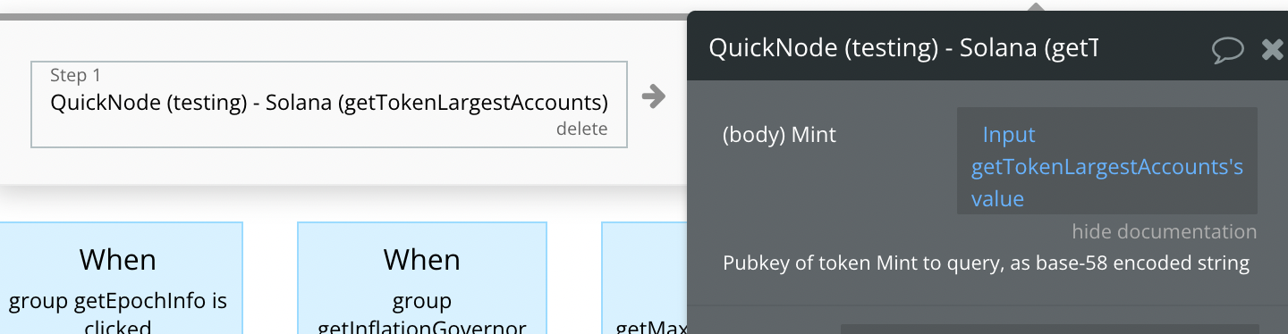Image resolution: width=1288 pixels, height=334 pixels.
Task: Click the pointer notch atop property panel
Action: (x=1037, y=7)
